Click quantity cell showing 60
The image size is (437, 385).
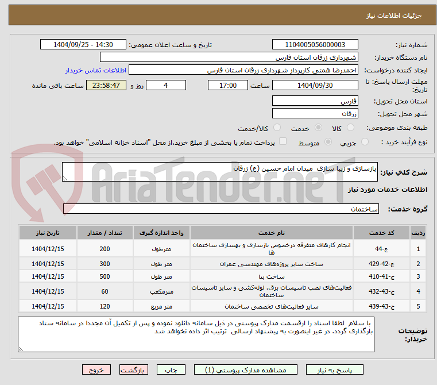(x=105, y=291)
